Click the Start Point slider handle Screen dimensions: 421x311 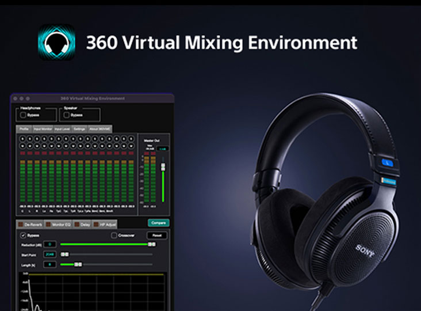[x=64, y=255]
